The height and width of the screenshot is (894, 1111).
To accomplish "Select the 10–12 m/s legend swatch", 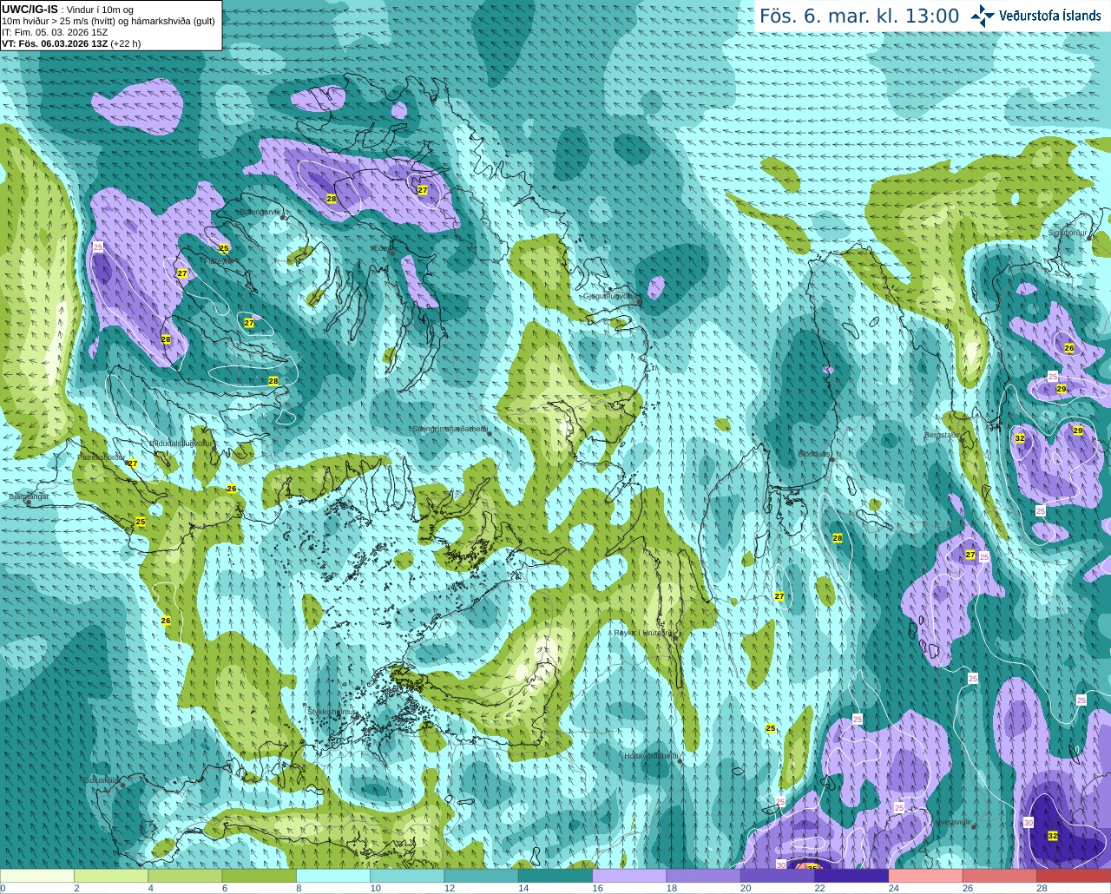I will click(407, 876).
